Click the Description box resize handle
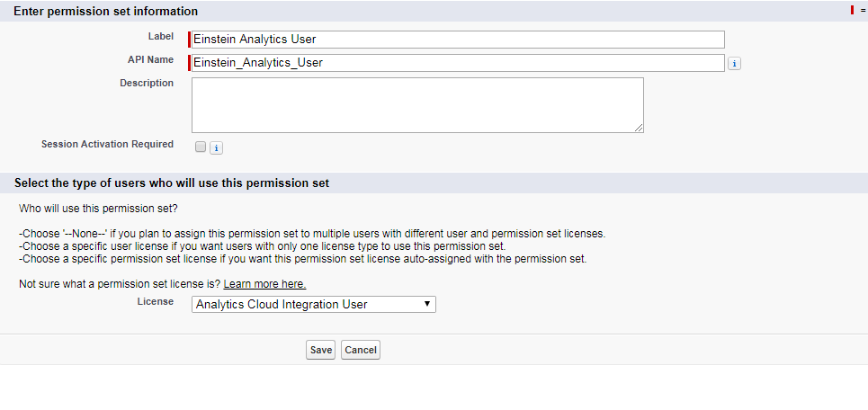This screenshot has height=410, width=868. pyautogui.click(x=640, y=129)
